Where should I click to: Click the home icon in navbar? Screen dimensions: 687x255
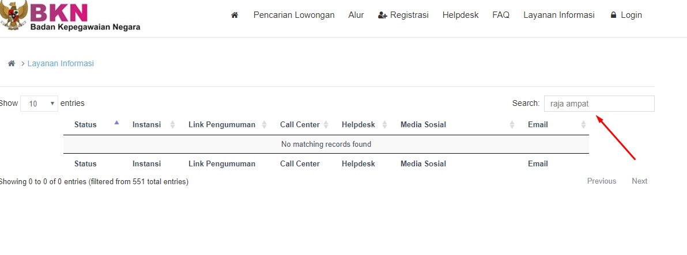[235, 16]
